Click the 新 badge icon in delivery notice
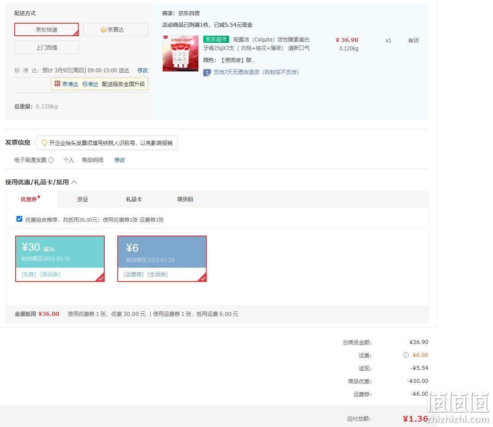Screen dimensions: 493x427 click(57, 84)
